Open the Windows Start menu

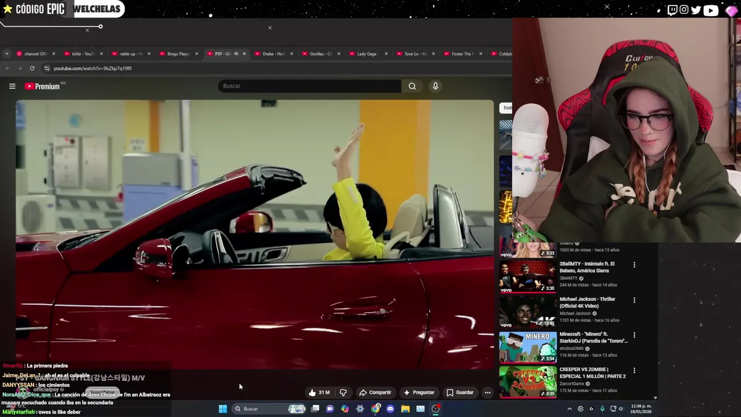(223, 409)
